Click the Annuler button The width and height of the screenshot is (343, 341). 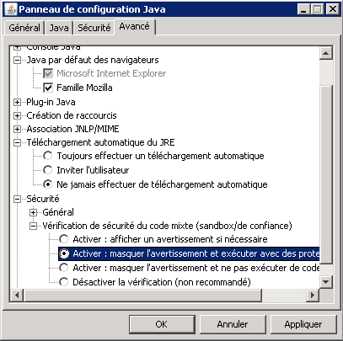(x=233, y=324)
